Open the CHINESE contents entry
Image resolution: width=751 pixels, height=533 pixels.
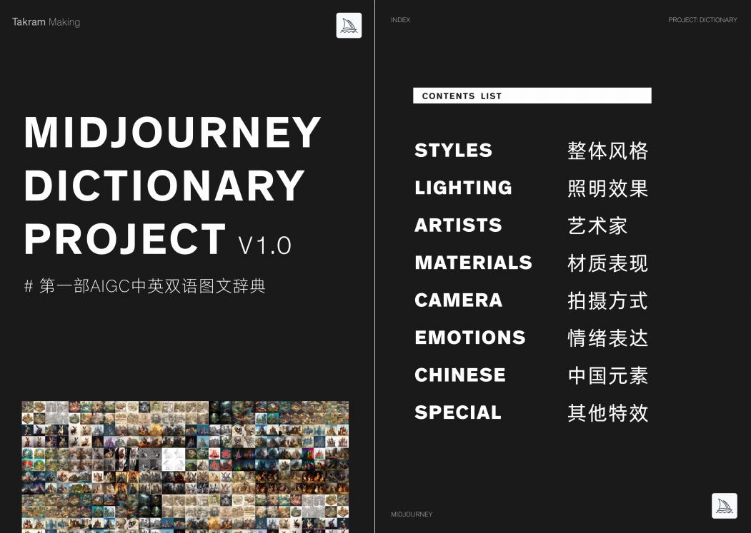[460, 375]
